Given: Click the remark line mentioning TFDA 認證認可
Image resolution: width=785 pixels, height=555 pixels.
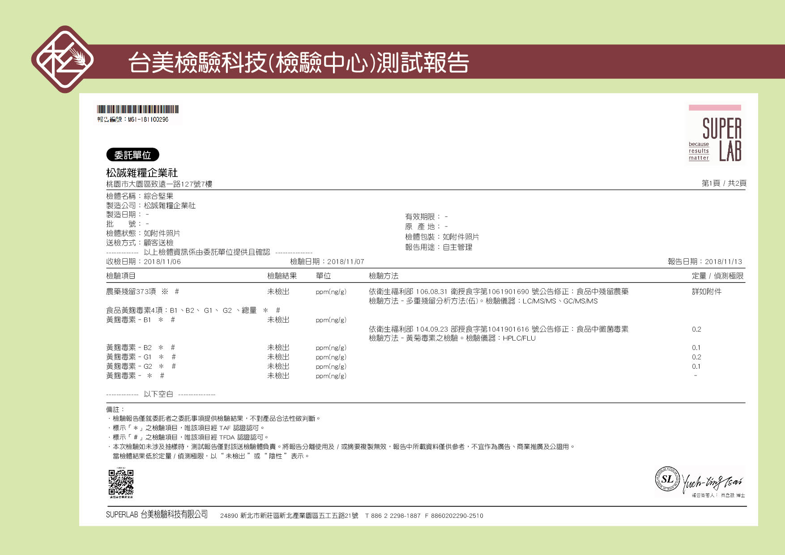Looking at the screenshot, I should click(x=188, y=437).
